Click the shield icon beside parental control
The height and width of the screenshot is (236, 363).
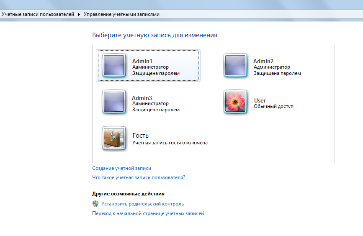click(x=95, y=204)
